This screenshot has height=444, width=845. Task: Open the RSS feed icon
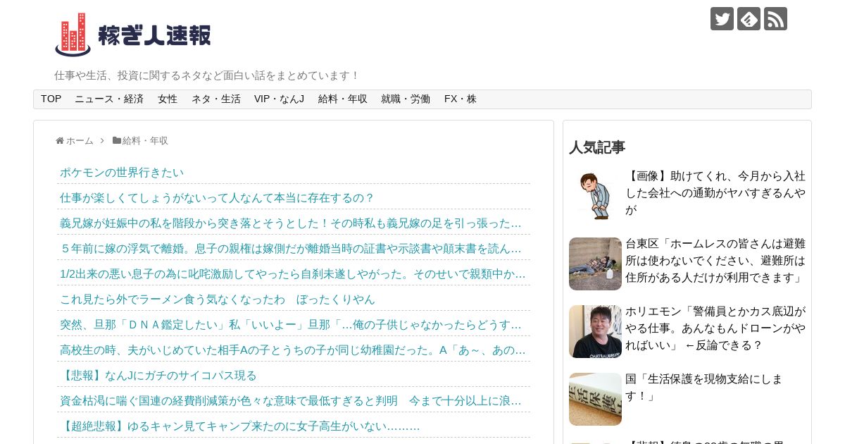click(x=775, y=19)
